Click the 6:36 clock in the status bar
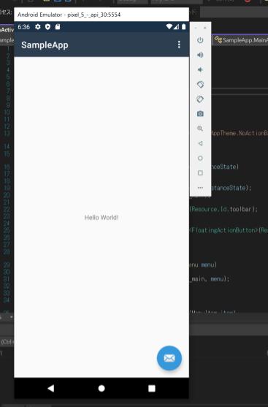Screen dimensions: 268x407 tap(24, 27)
